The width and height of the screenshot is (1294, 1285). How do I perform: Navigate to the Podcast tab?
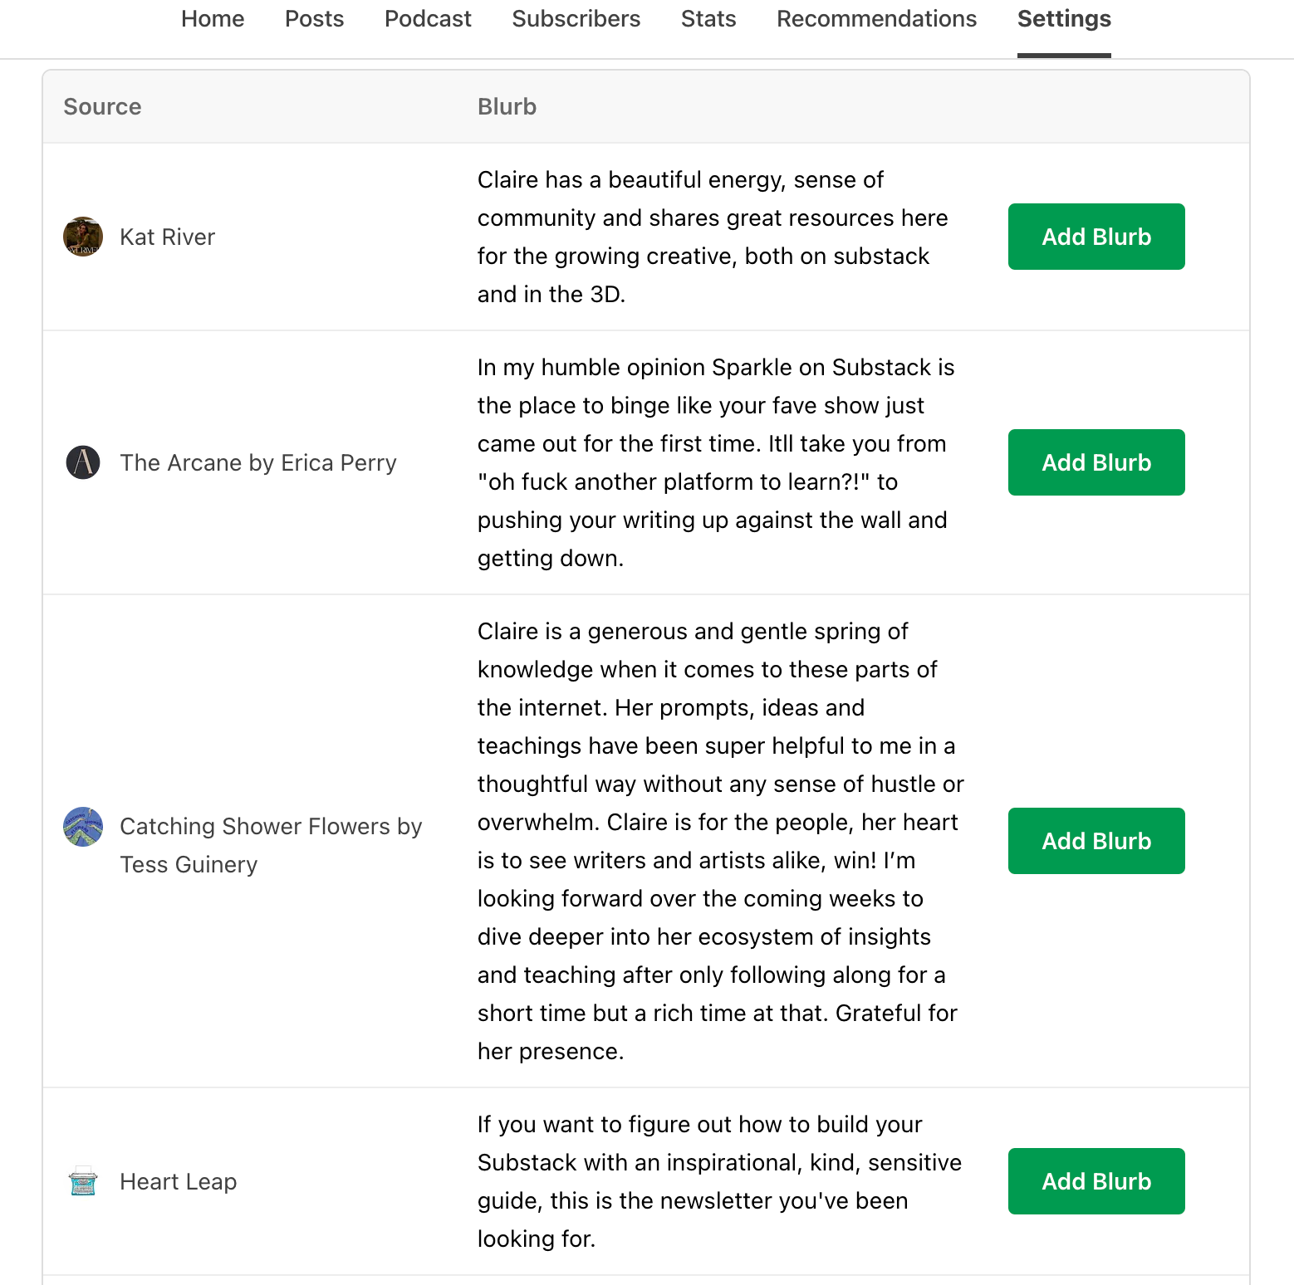click(428, 18)
